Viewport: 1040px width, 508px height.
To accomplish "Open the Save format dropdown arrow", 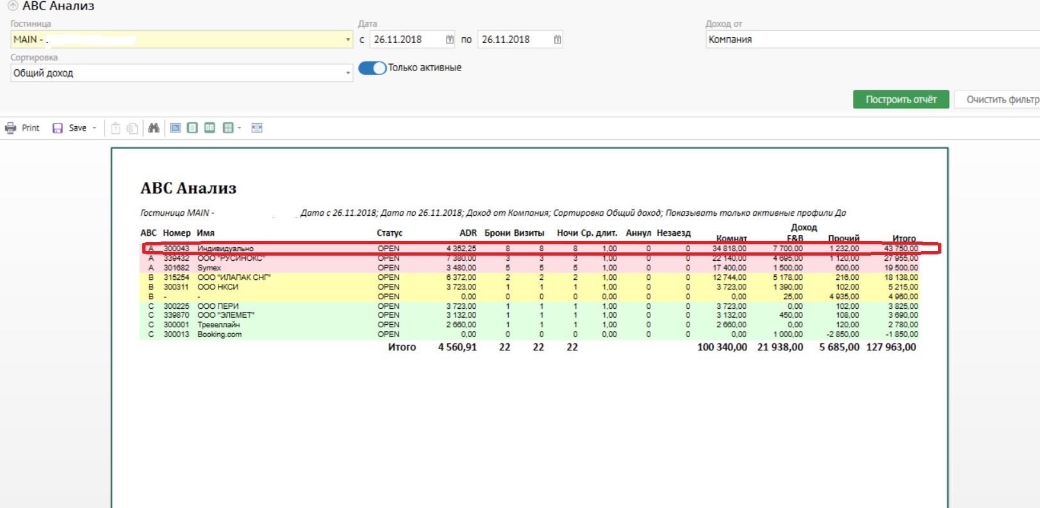I will [94, 128].
